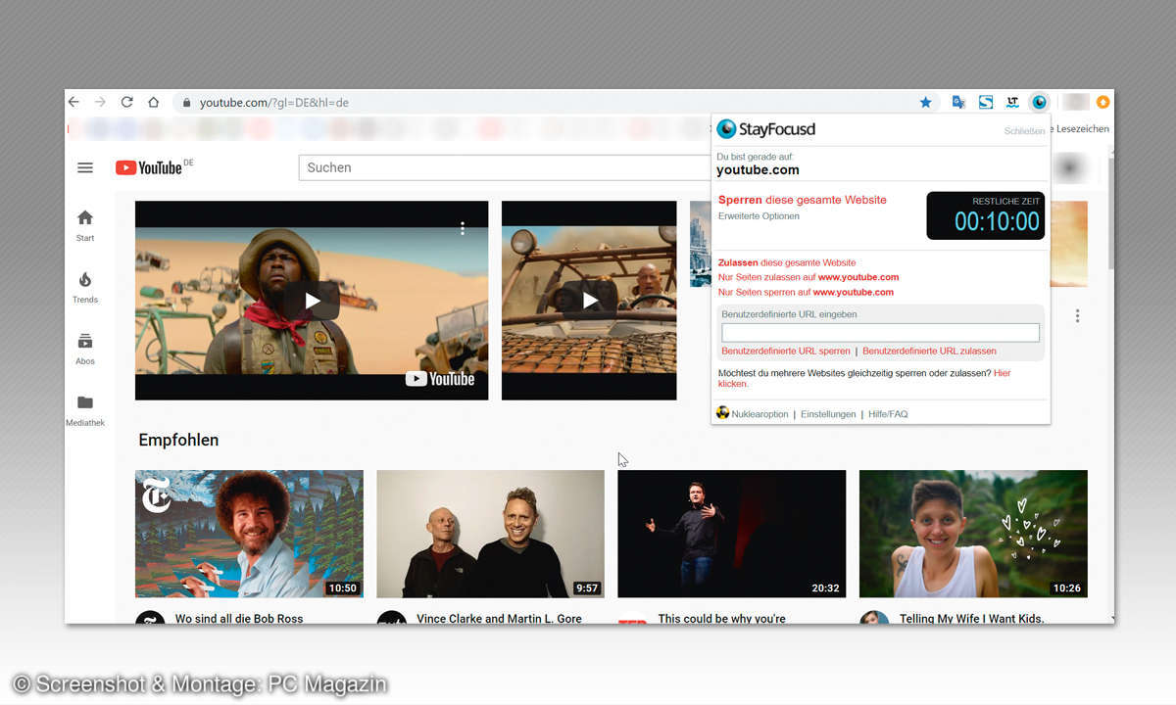The width and height of the screenshot is (1176, 705).
Task: Open three-dot menu on first featured video
Action: tap(463, 228)
